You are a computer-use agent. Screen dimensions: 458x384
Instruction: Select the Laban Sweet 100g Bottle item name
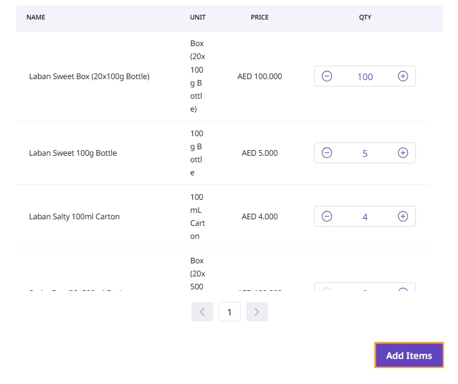click(x=73, y=153)
